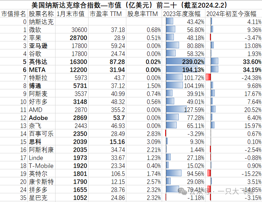Click the 阿斯利康 stock name cell
Viewport: 262px width, 202px height.
pyautogui.click(x=41, y=150)
